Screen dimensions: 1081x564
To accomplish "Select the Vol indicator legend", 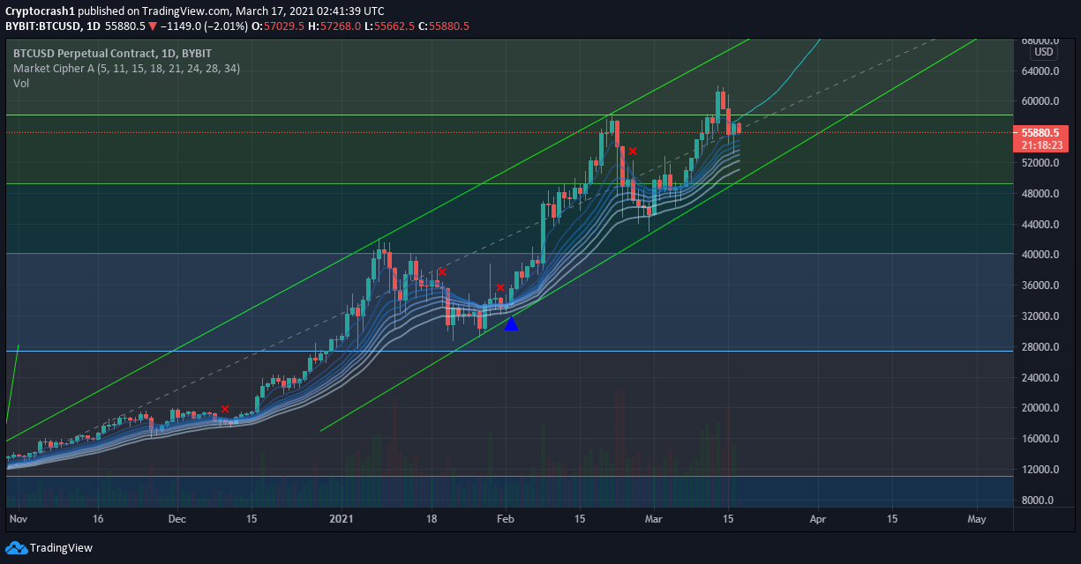I will [x=21, y=83].
